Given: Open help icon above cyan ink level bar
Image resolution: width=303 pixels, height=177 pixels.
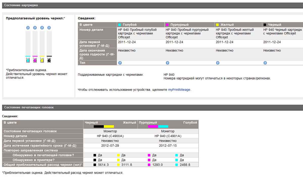Looking at the screenshot, I should (28, 28).
